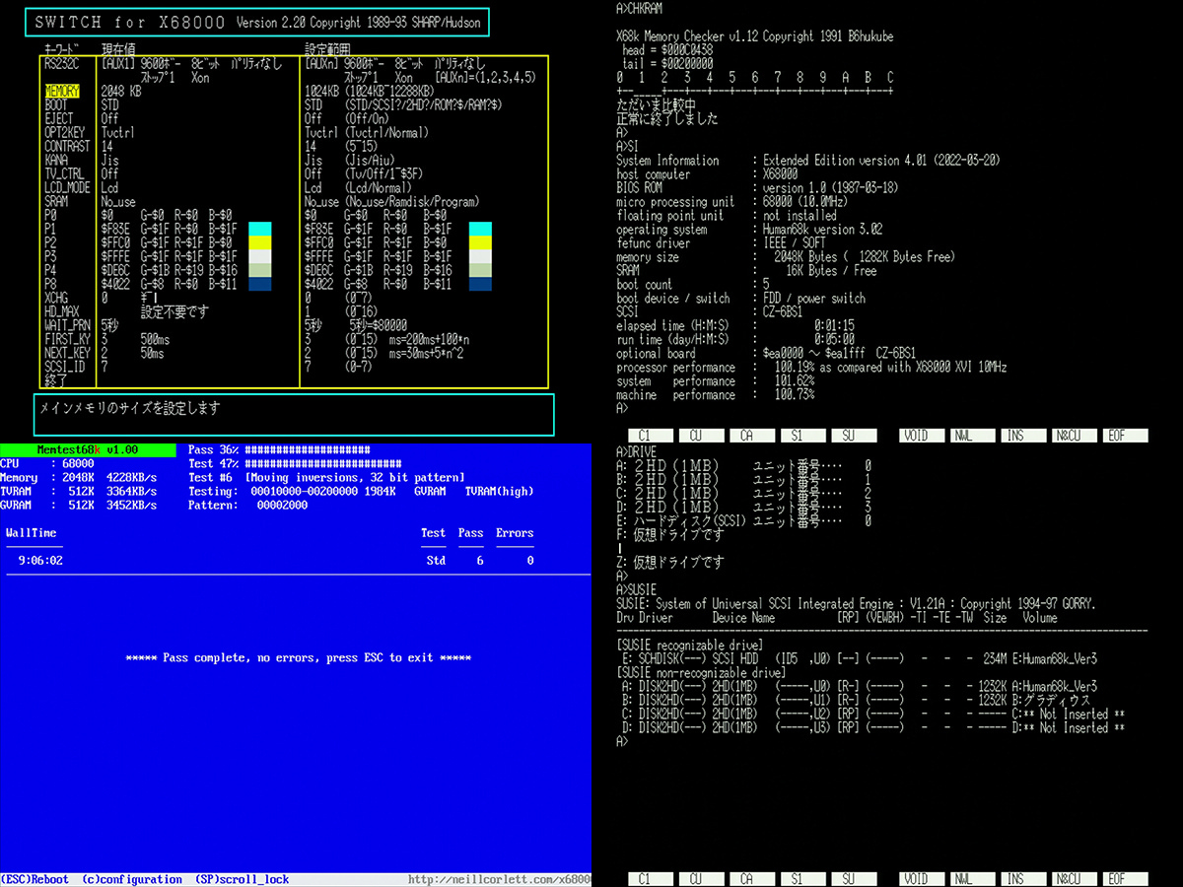Image resolution: width=1183 pixels, height=887 pixels.
Task: Select the SCSI_ID keyword
Action: click(x=64, y=367)
